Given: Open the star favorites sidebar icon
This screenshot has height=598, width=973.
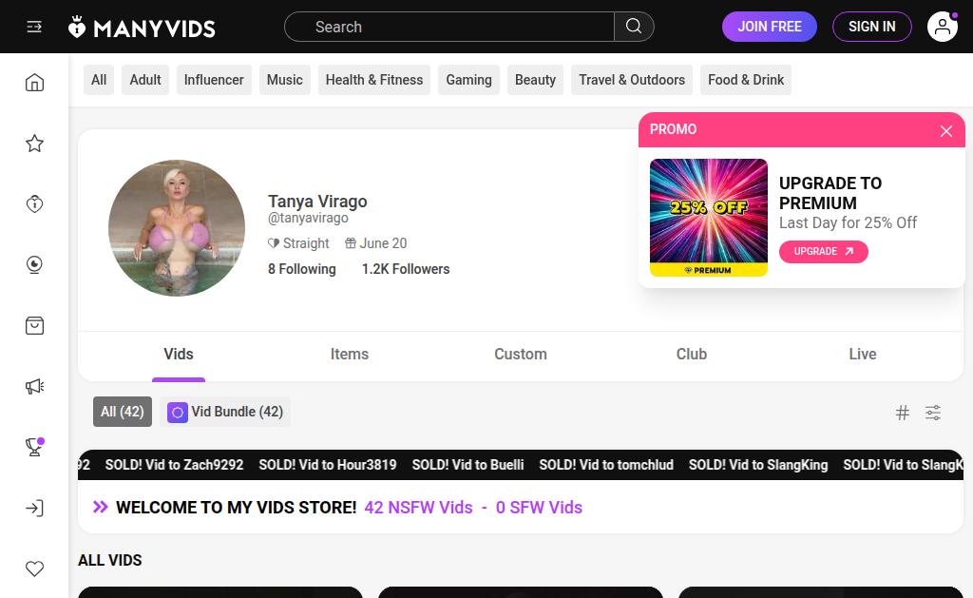Looking at the screenshot, I should pyautogui.click(x=34, y=144).
